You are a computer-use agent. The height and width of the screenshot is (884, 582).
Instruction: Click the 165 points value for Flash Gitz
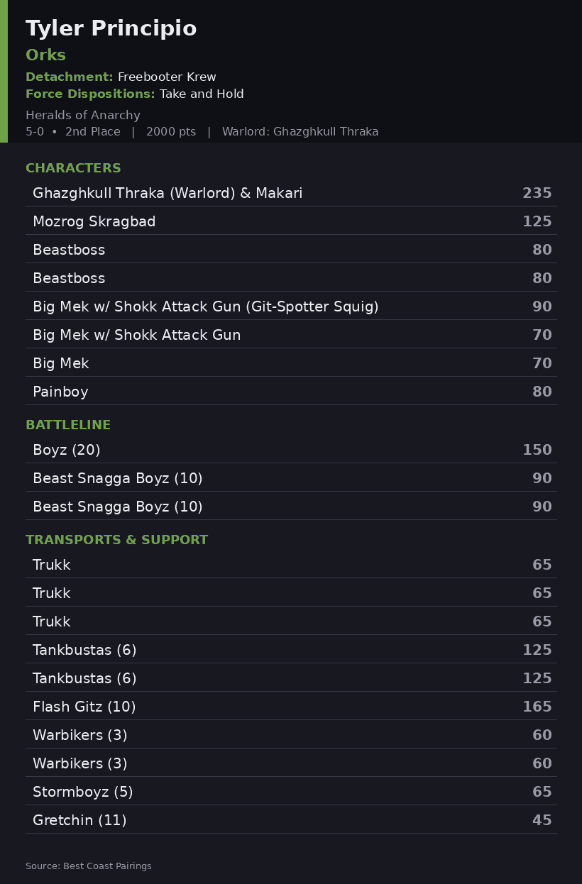[537, 707]
